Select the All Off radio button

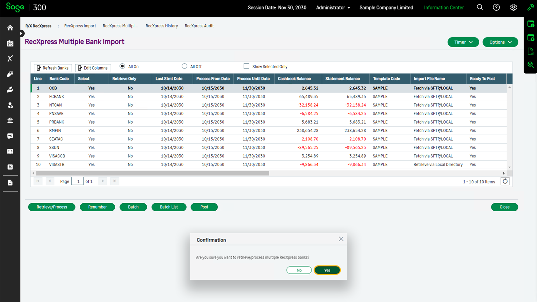[184, 66]
